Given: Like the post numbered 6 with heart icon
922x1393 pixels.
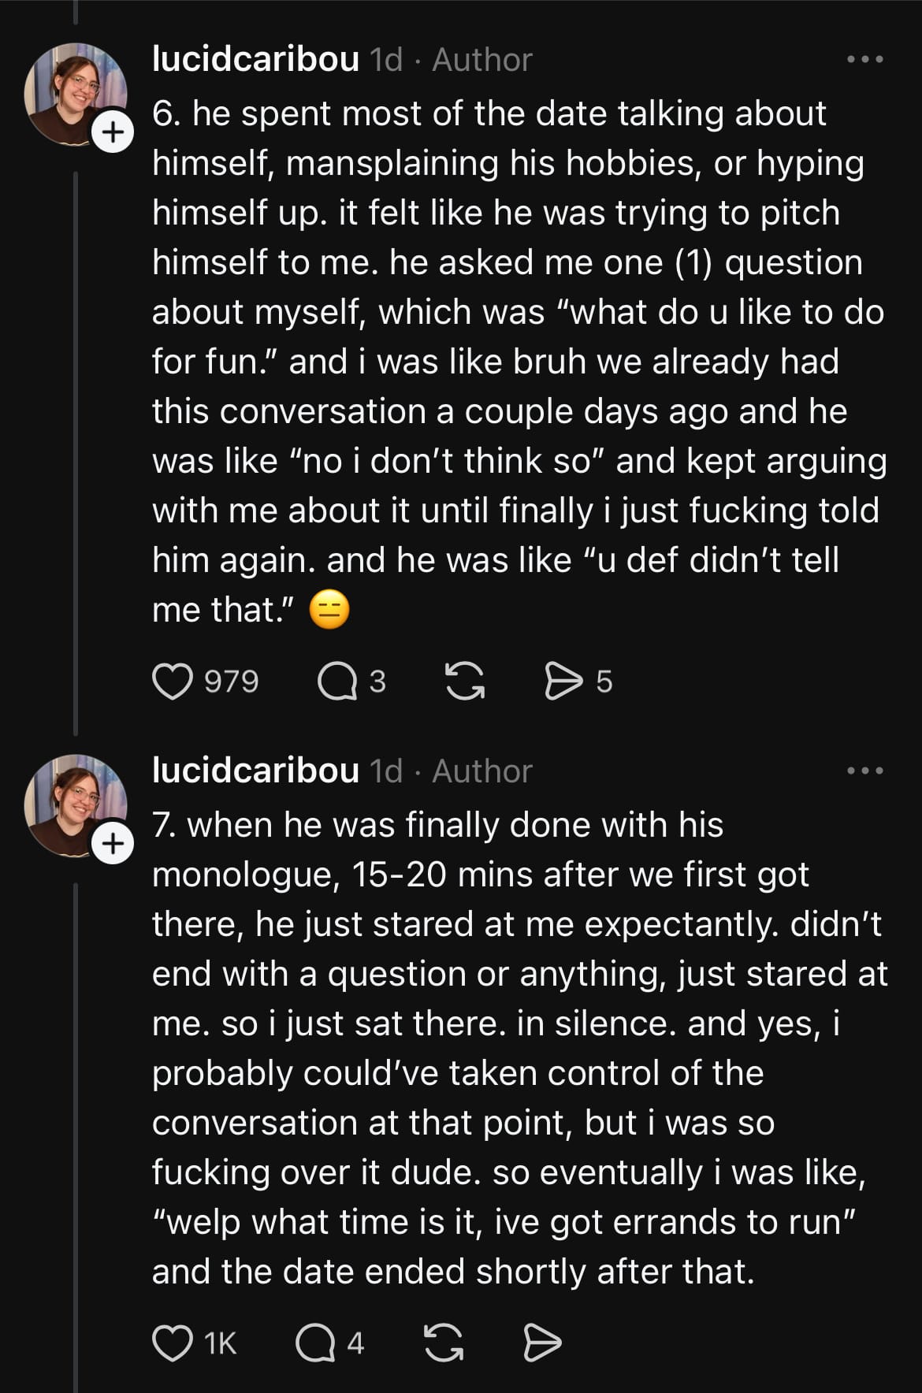Looking at the screenshot, I should tap(173, 682).
